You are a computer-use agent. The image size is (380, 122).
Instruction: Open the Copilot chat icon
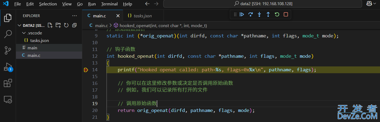[x=369, y=4]
